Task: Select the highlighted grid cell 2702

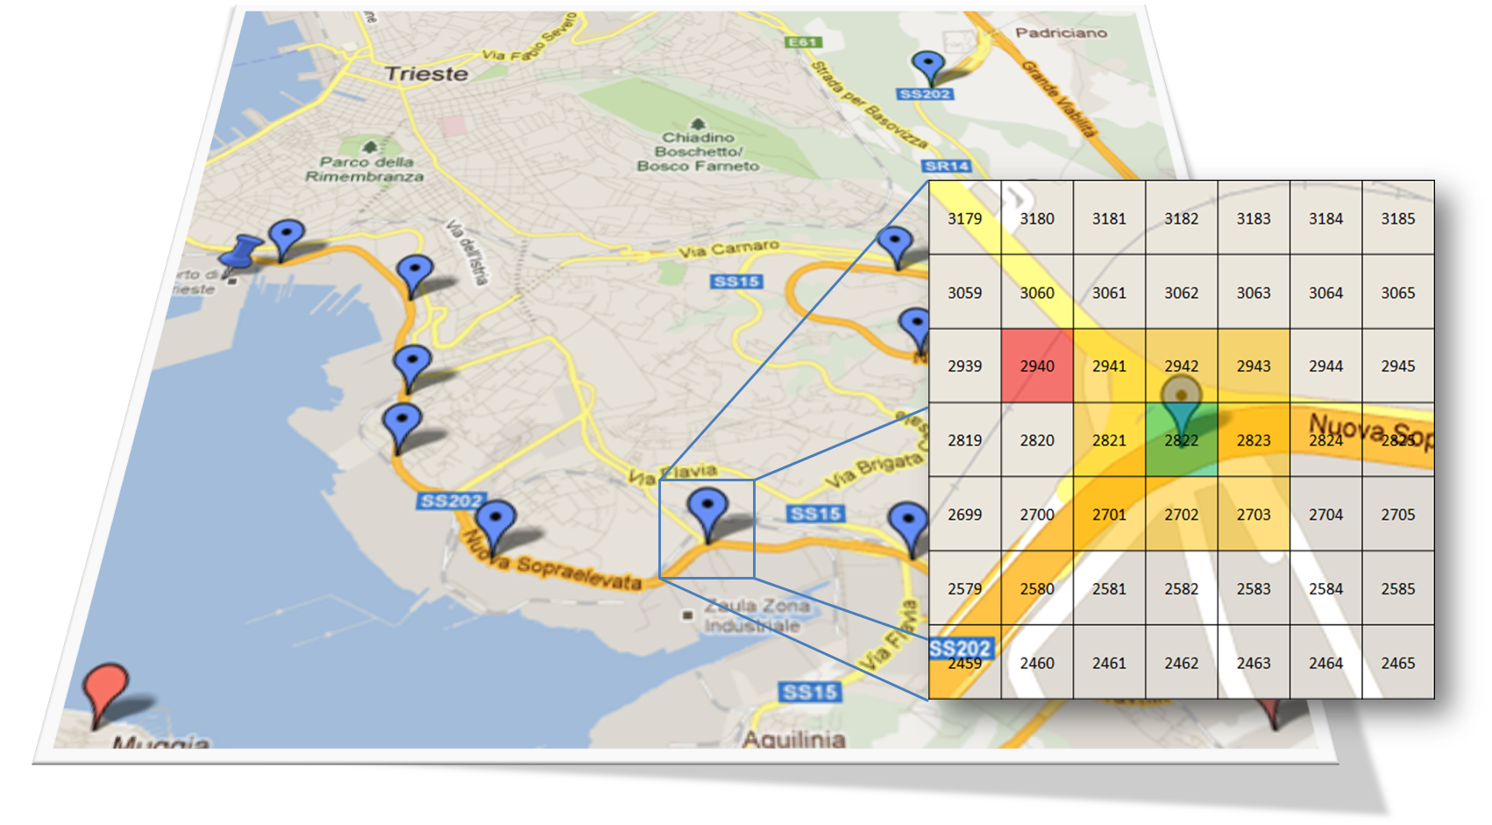Action: pos(1181,515)
